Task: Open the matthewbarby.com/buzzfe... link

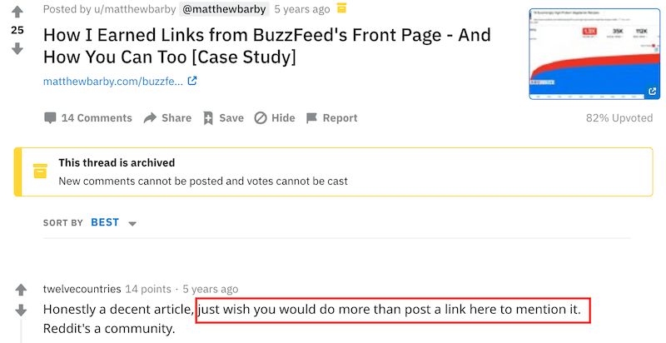Action: point(113,81)
